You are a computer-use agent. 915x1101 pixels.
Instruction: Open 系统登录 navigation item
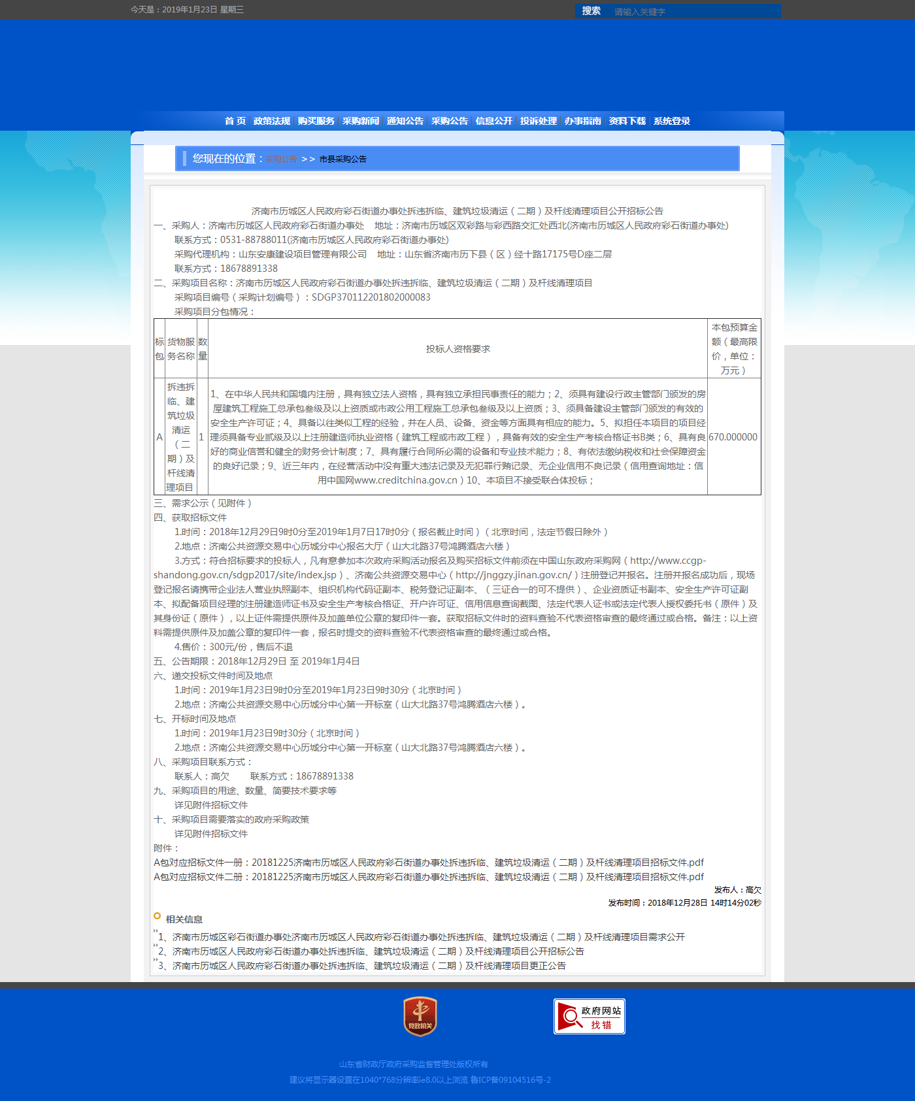coord(672,121)
